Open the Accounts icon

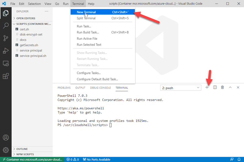(x=6, y=138)
